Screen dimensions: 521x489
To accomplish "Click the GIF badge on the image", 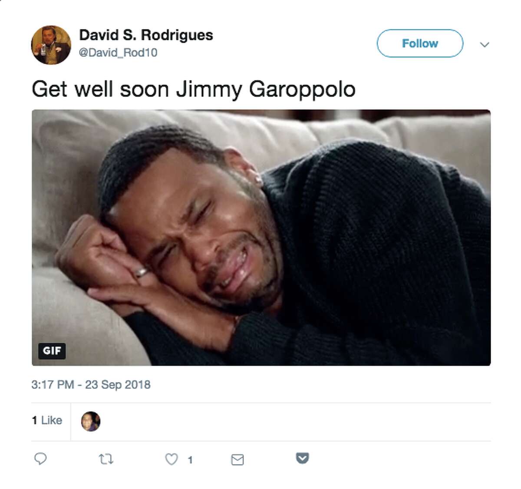I will coord(52,350).
